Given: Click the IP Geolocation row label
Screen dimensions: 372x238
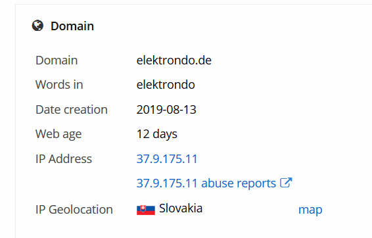Looking at the screenshot, I should point(74,210).
